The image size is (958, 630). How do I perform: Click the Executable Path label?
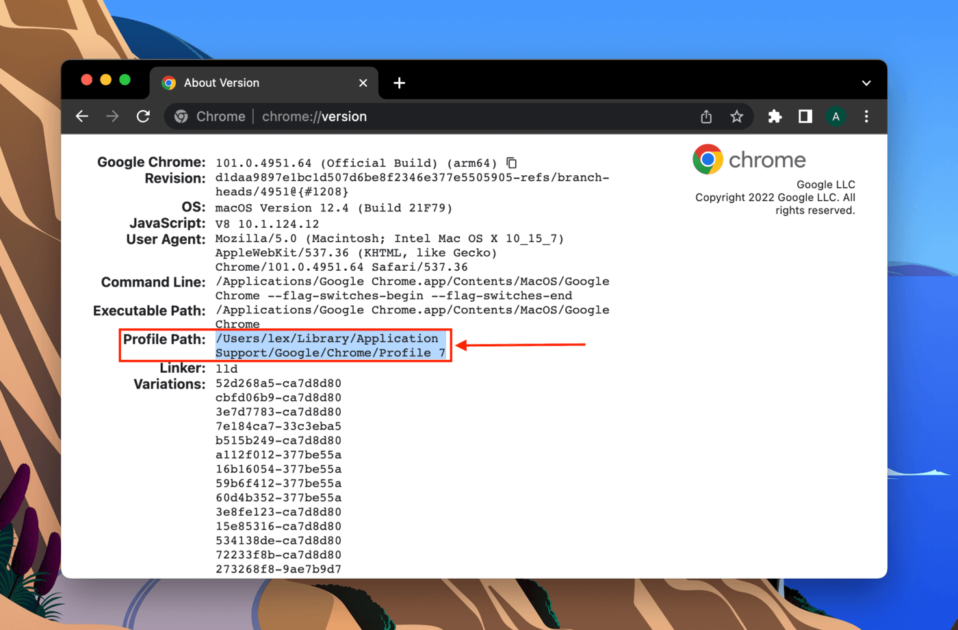(149, 311)
